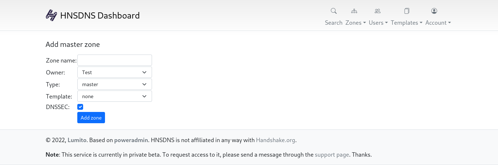This screenshot has width=498, height=165.
Task: Click the HNSDNS logo icon
Action: (x=51, y=15)
